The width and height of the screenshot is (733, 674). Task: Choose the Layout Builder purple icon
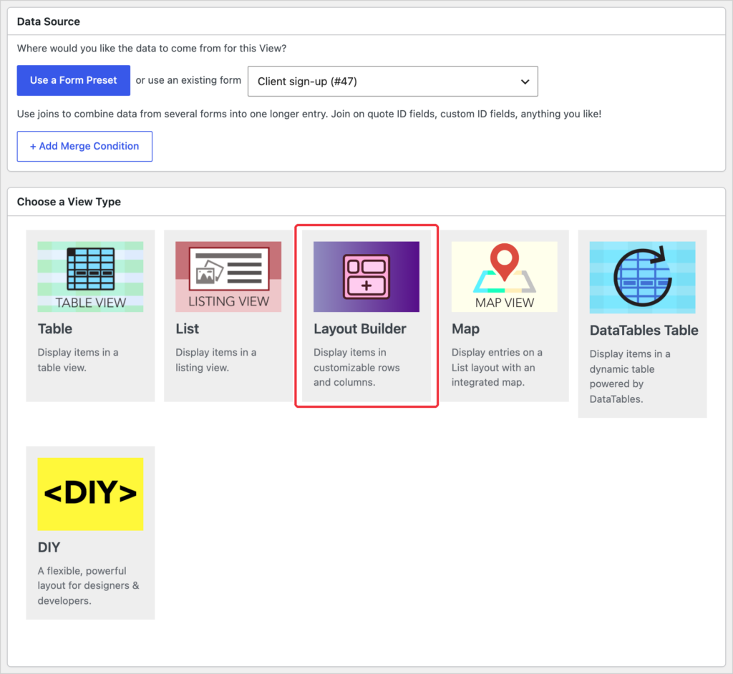tap(366, 277)
